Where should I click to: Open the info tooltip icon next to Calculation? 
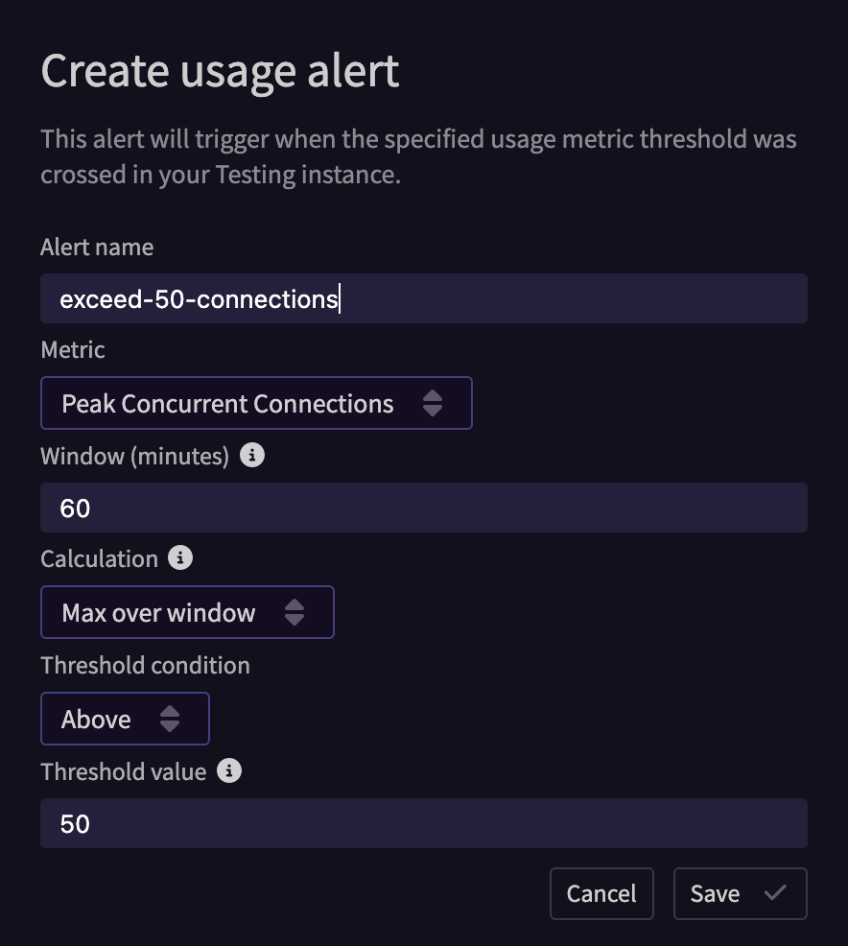tap(180, 557)
